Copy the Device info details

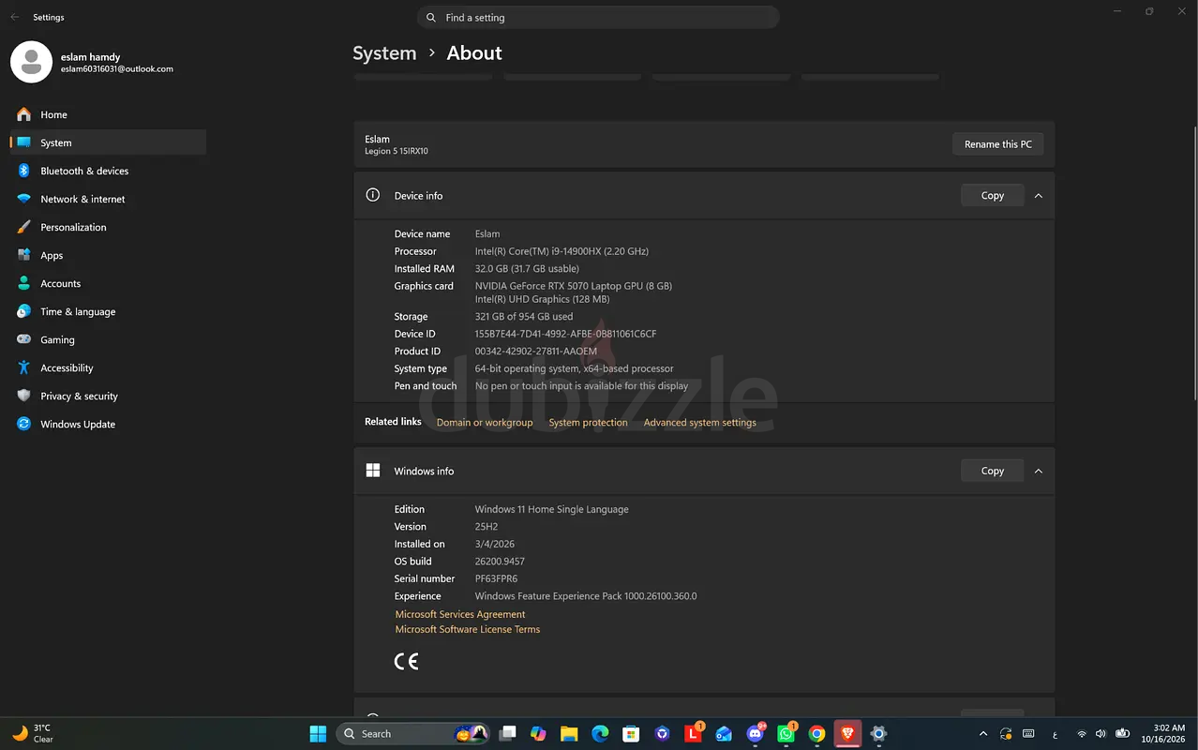click(x=992, y=196)
